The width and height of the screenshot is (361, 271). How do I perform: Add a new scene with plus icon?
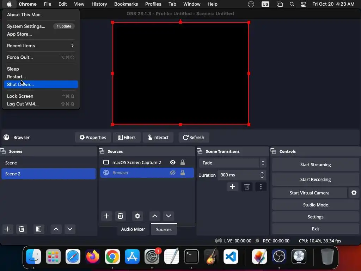click(8, 229)
